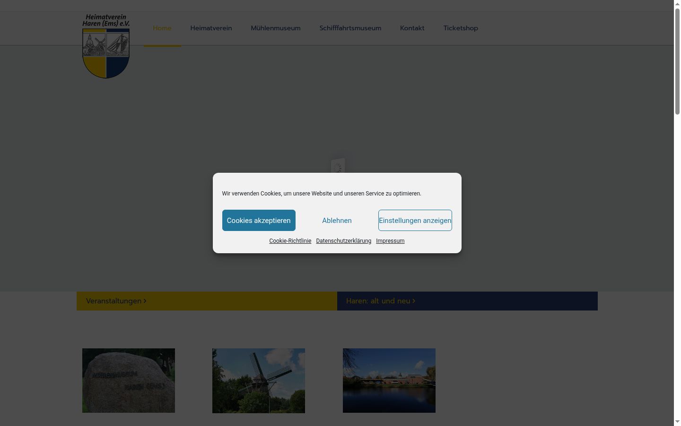The width and height of the screenshot is (681, 426).
Task: Open the Schifffahrtsmuseum menu
Action: click(x=350, y=28)
